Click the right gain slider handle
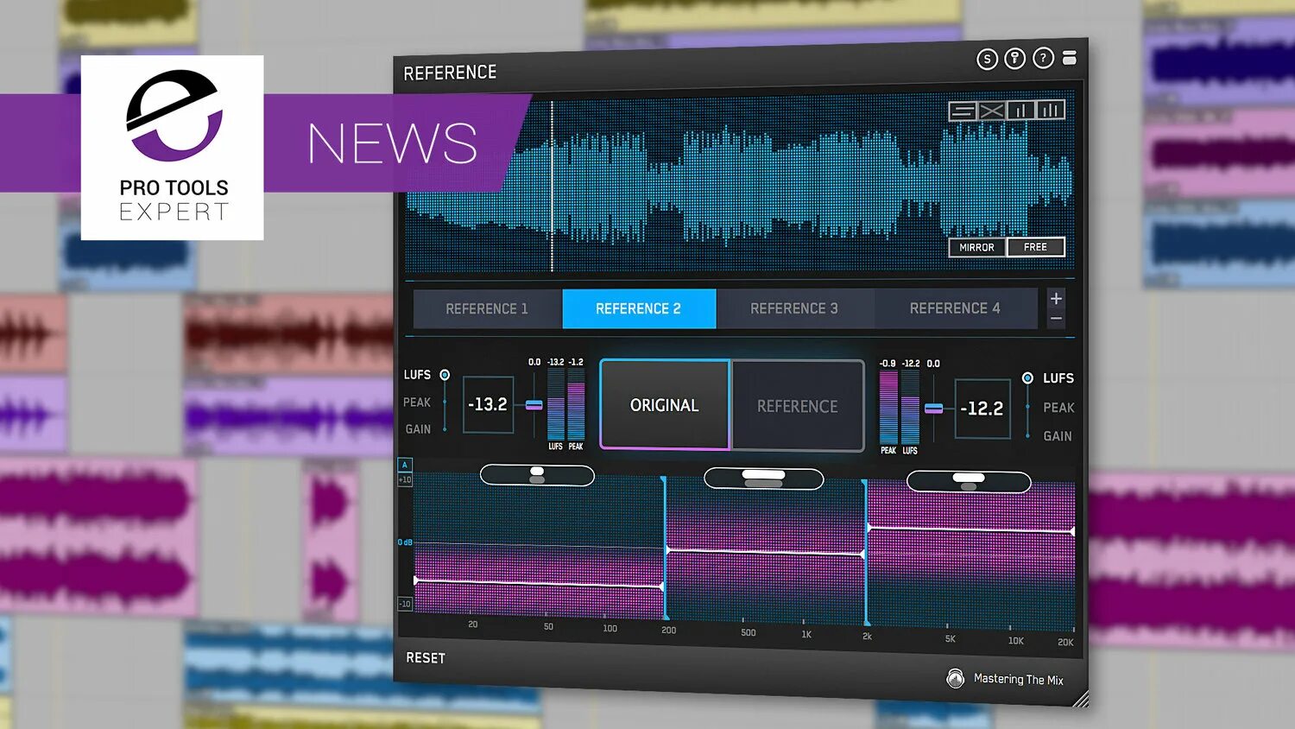The image size is (1295, 729). [x=934, y=409]
